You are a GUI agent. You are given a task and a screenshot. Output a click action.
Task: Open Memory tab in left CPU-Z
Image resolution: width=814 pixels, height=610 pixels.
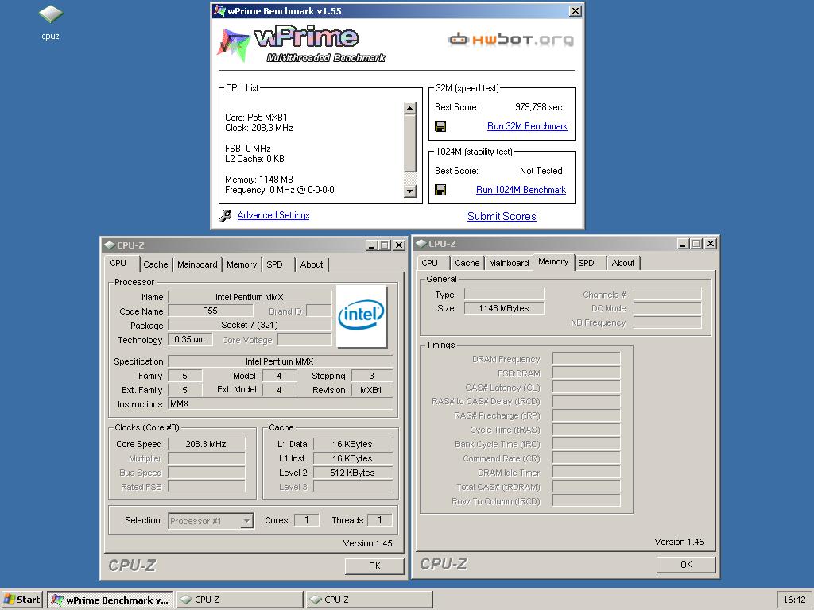coord(242,264)
